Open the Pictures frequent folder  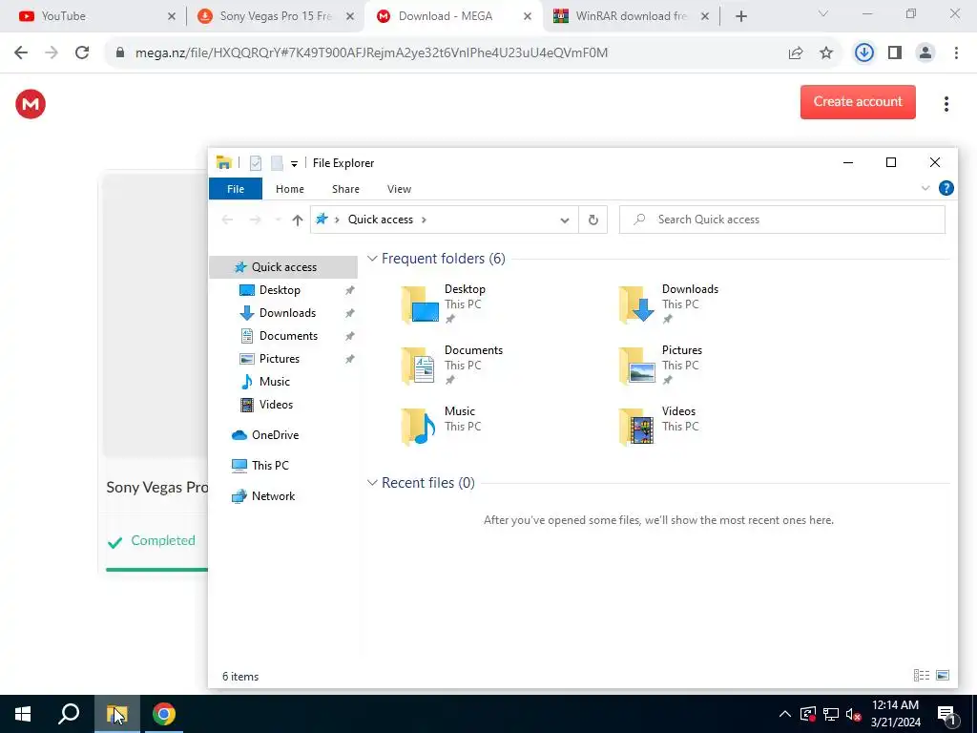pyautogui.click(x=660, y=366)
